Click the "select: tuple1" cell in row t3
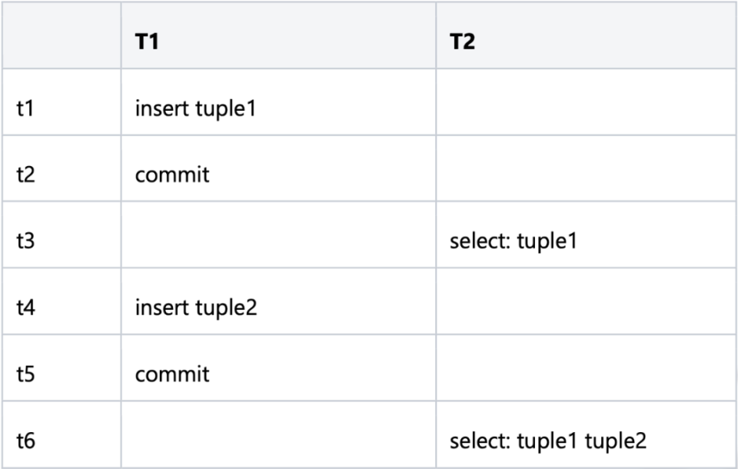This screenshot has height=469, width=738. 514,241
